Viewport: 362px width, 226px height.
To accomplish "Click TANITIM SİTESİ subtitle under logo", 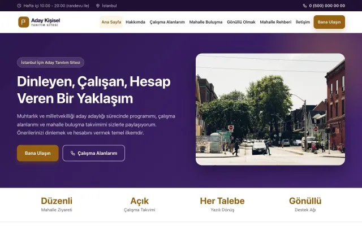I will pos(45,25).
